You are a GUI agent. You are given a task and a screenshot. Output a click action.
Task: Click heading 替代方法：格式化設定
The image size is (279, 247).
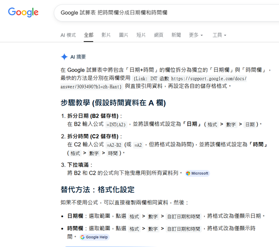[x=97, y=190]
